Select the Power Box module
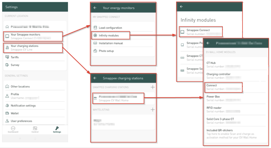 point(236,98)
